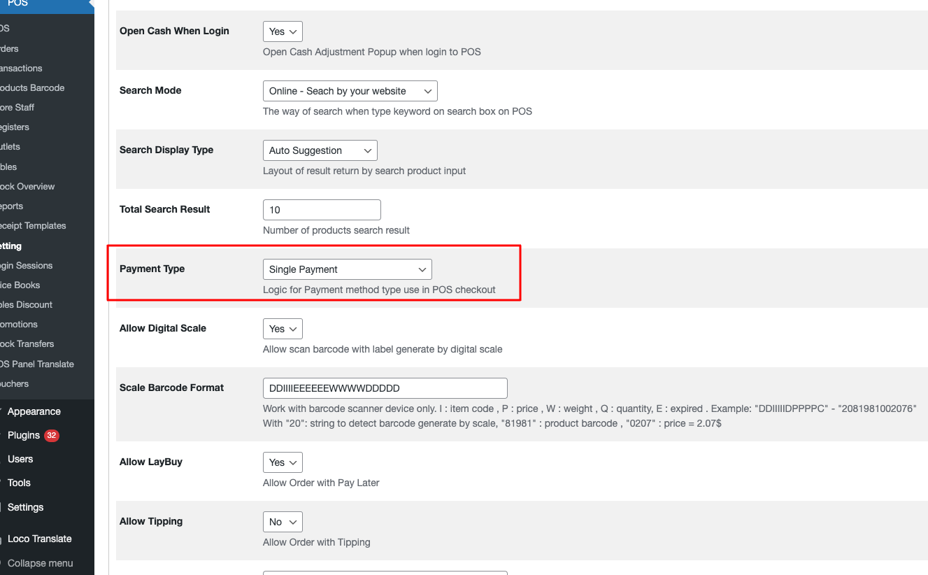Screen dimensions: 928x575
Task: Click the Total Search Result input field
Action: click(x=322, y=210)
